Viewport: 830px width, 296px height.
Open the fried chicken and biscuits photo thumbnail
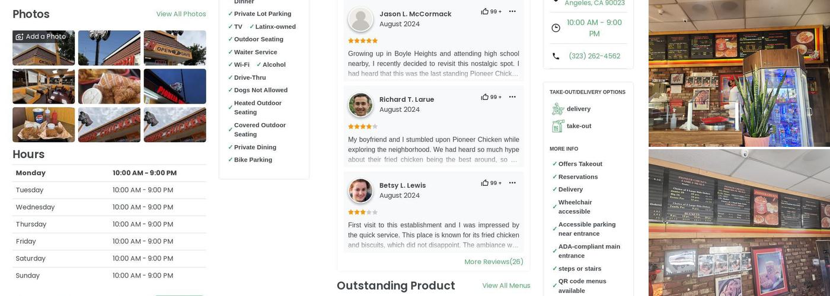pos(109,86)
